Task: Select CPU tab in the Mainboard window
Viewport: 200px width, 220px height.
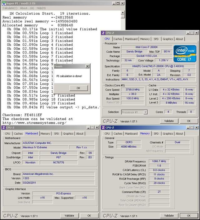Action: [7, 134]
